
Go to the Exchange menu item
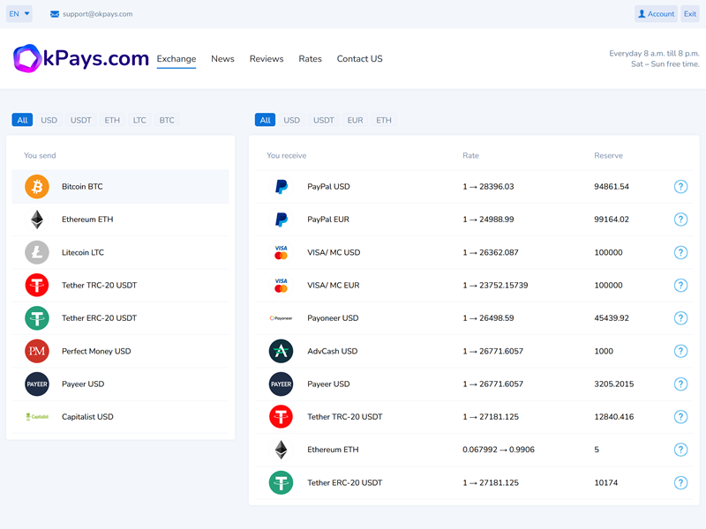pos(176,59)
